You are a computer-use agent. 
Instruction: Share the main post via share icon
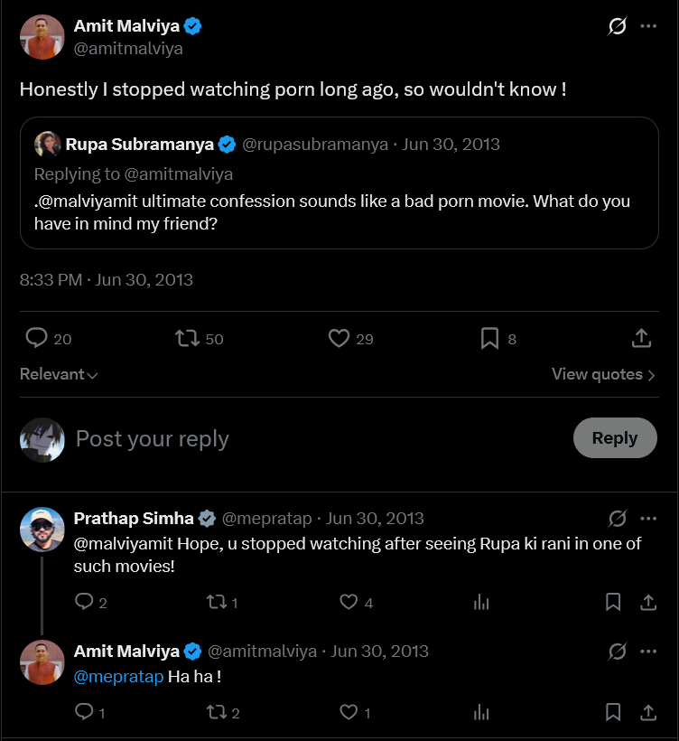tap(641, 338)
